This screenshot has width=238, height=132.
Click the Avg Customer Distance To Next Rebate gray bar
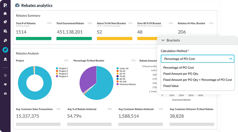pos(192,124)
